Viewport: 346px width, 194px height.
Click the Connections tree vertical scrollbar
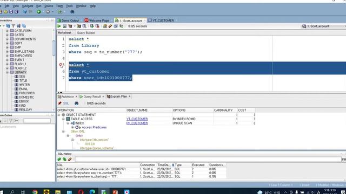click(54, 48)
